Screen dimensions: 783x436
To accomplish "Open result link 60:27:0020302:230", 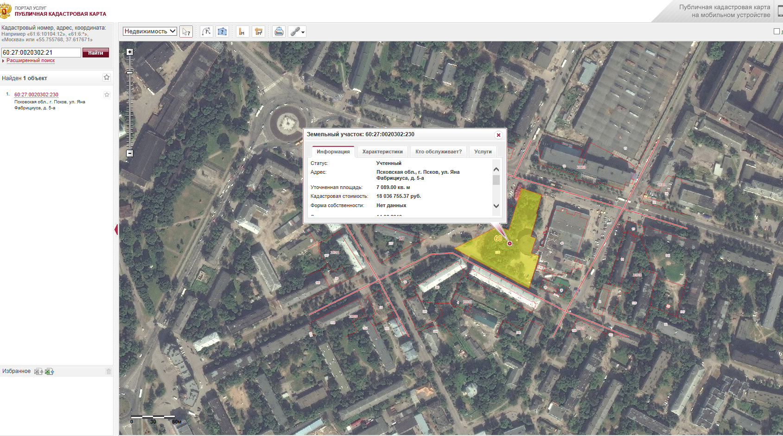I will pyautogui.click(x=36, y=95).
